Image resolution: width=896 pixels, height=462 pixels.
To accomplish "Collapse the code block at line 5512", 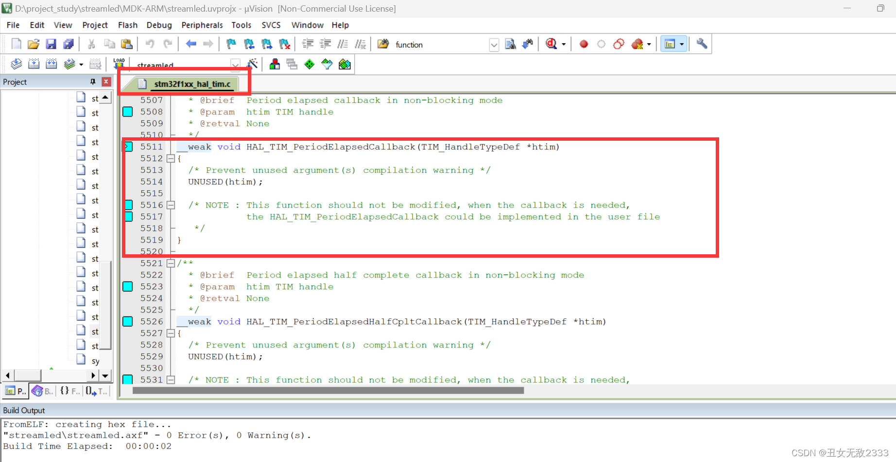I will point(171,158).
